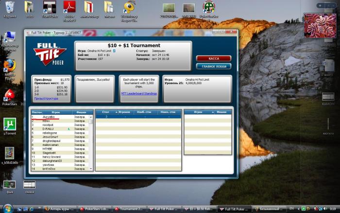Select player Renix in standings
The image size is (340, 213).
(60, 121)
